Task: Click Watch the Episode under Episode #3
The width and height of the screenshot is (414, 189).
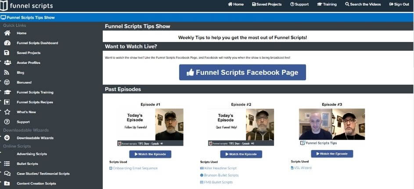Action: (x=332, y=154)
